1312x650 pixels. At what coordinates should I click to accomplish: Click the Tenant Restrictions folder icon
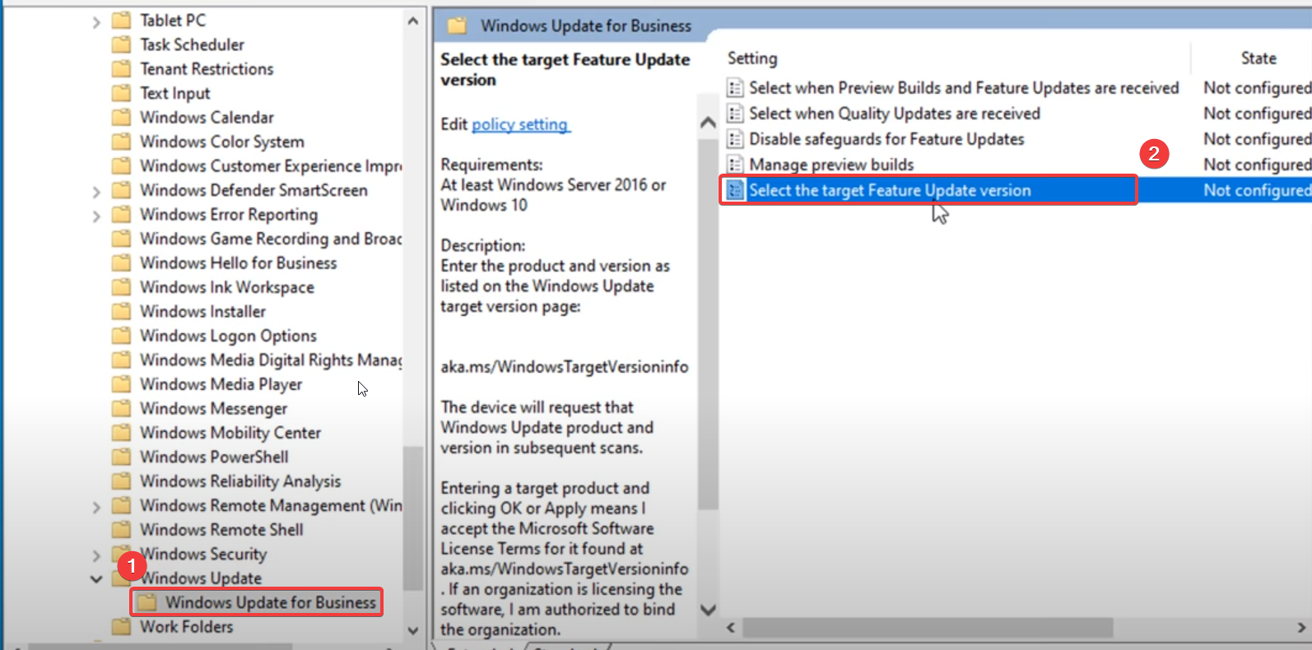(x=121, y=68)
